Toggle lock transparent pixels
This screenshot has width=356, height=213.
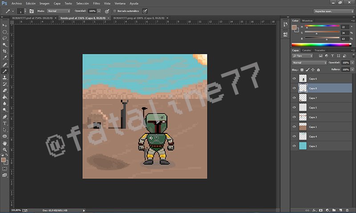tap(302, 70)
